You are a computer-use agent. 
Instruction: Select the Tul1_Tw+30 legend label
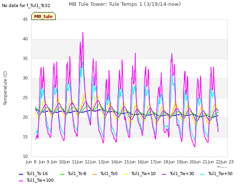point(182,174)
